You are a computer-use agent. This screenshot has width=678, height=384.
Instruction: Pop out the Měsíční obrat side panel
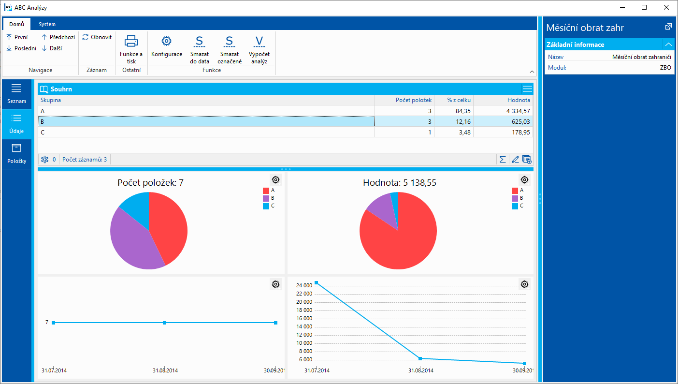pyautogui.click(x=668, y=27)
